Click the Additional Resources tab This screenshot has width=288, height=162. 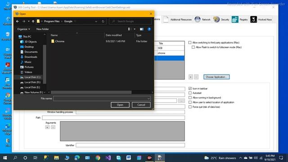click(x=178, y=19)
